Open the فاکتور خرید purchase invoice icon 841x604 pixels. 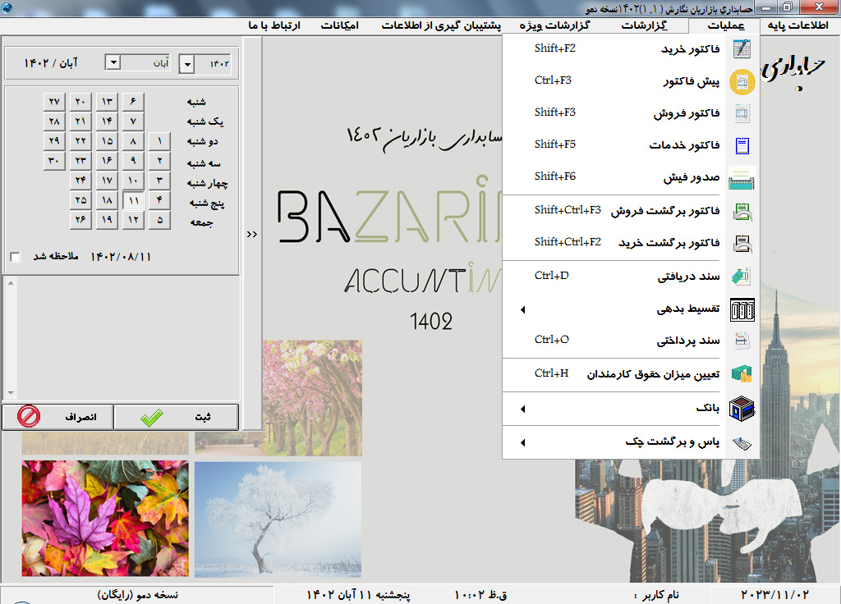tap(742, 48)
